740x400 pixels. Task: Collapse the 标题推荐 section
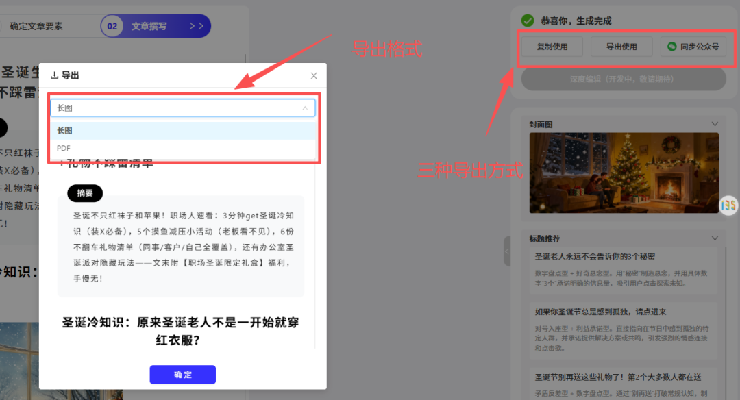pos(715,238)
